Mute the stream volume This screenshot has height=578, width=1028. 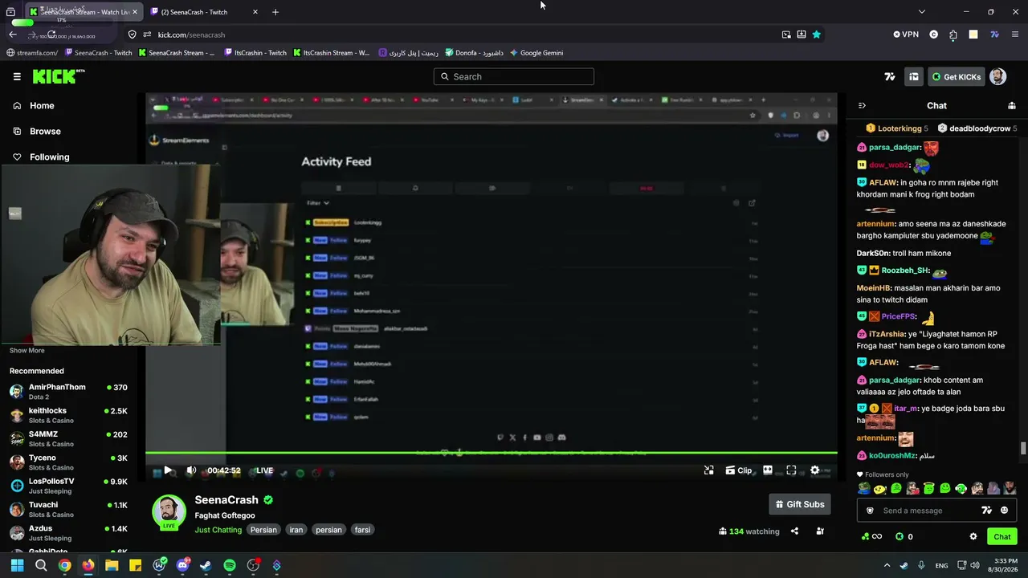tap(191, 470)
